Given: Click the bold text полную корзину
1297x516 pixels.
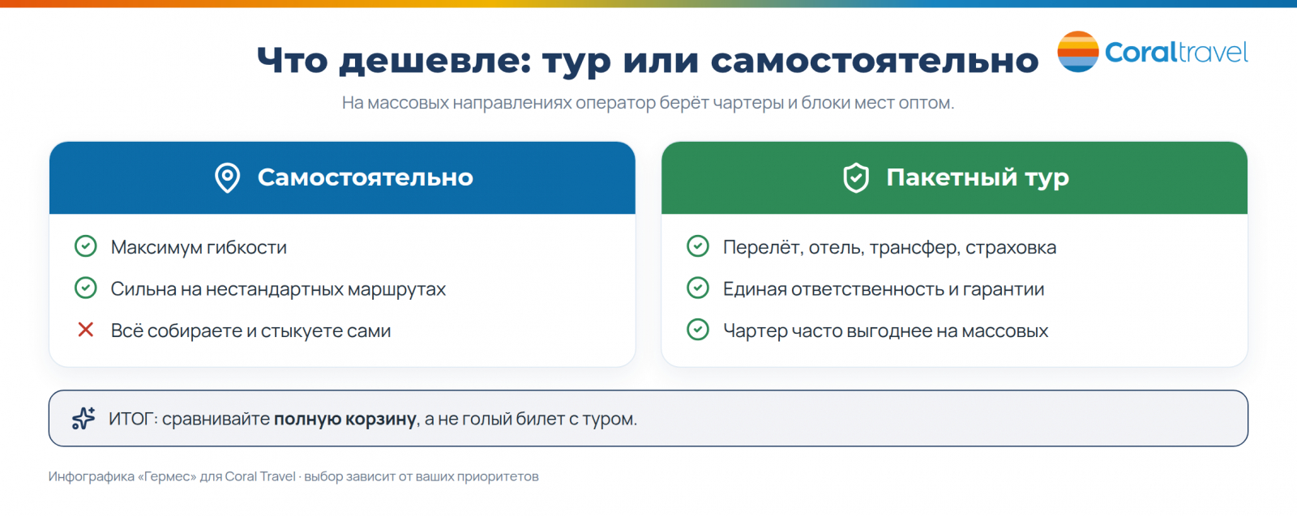Looking at the screenshot, I should (x=345, y=419).
